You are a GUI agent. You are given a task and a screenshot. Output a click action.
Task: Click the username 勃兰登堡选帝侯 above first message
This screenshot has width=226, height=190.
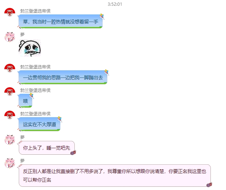click(x=35, y=11)
